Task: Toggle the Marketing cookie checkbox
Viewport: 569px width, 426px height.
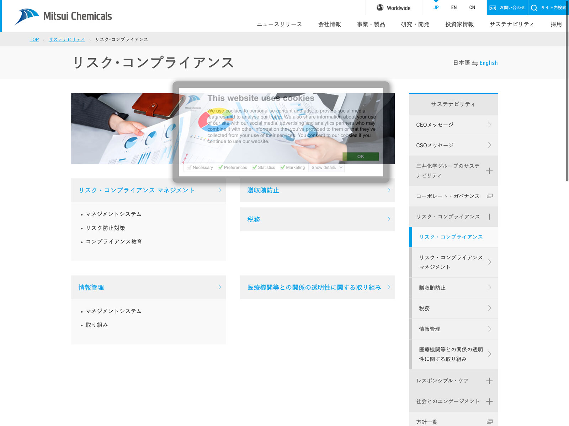Action: pos(283,167)
